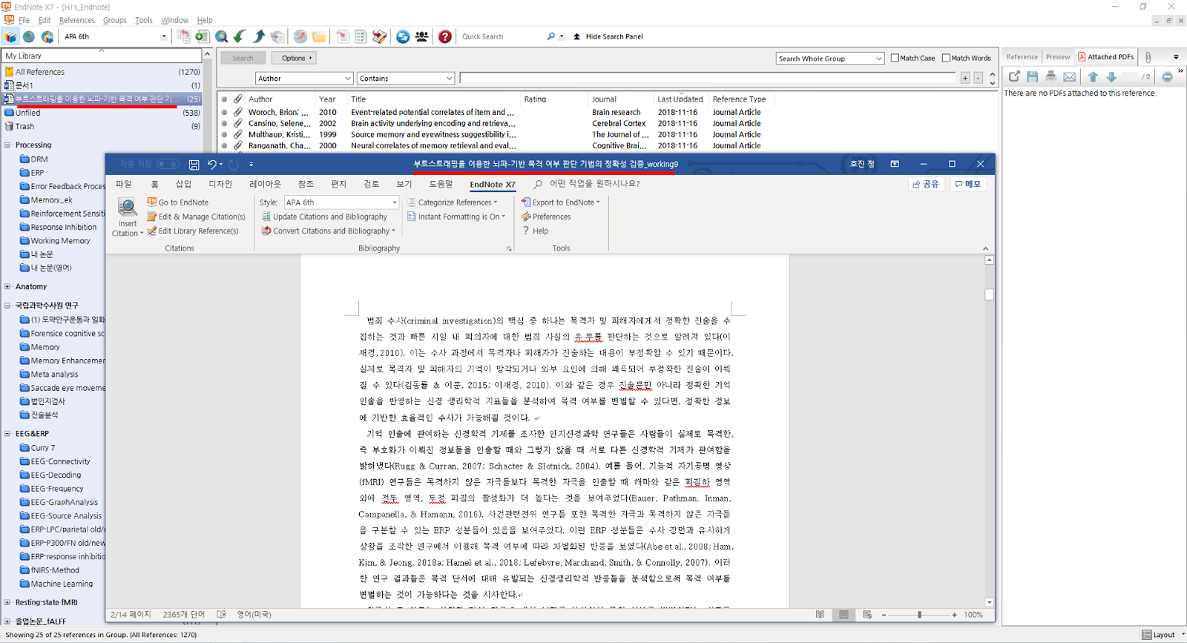Open the References menu in EndNote
1187x643 pixels.
(x=76, y=20)
